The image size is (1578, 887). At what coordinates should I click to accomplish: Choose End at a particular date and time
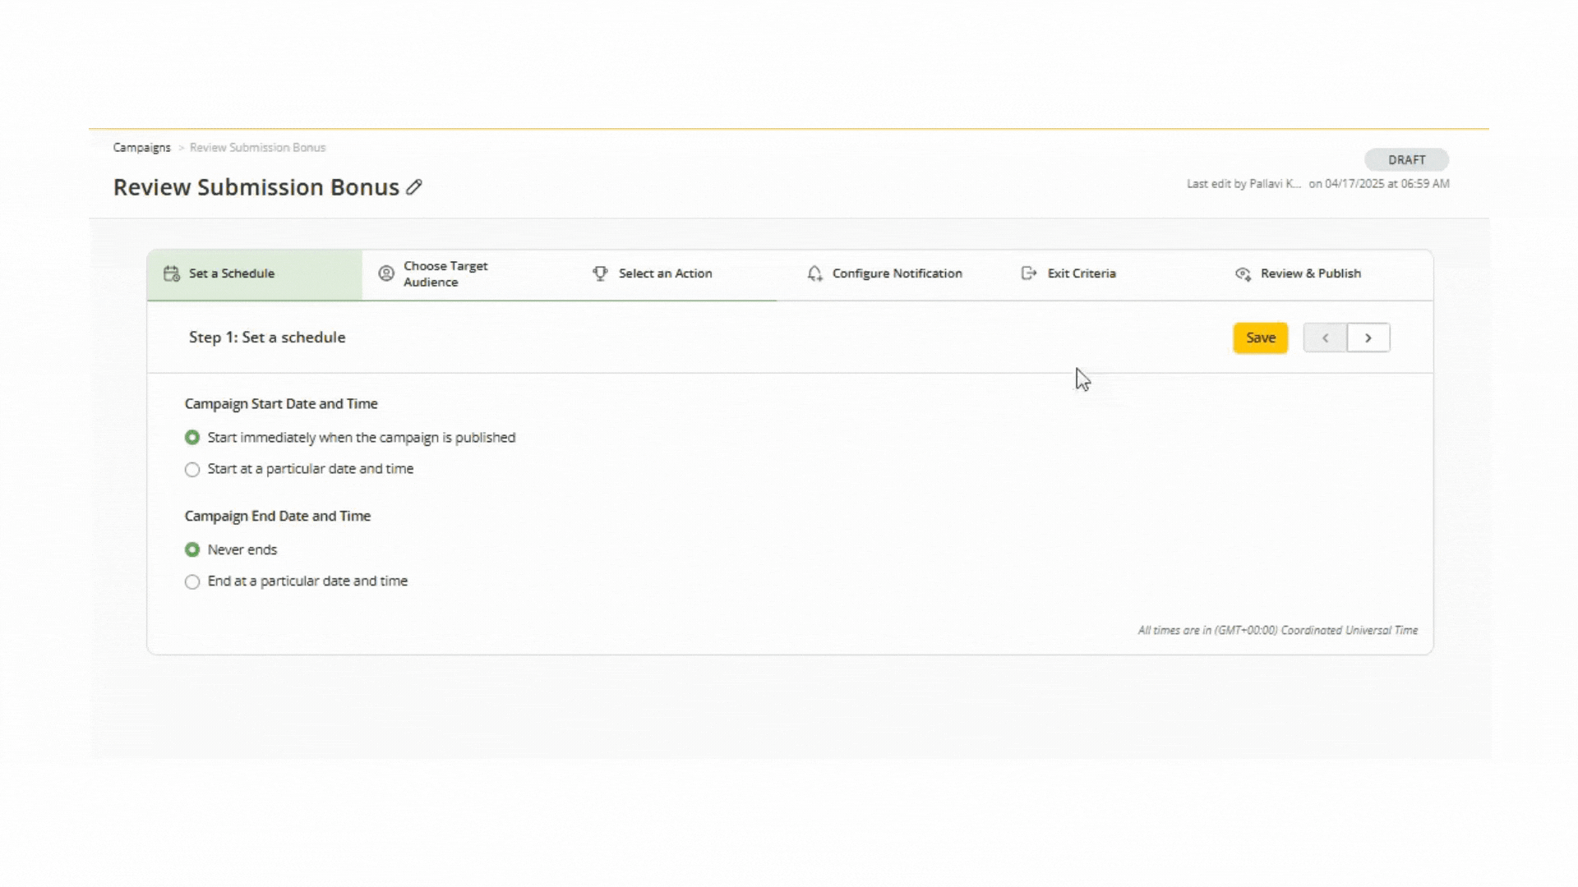coord(192,581)
